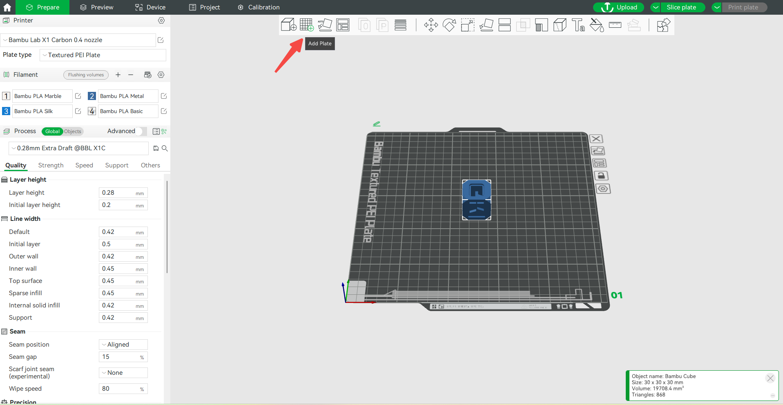Switch to the Device tab
This screenshot has width=783, height=405.
(150, 7)
